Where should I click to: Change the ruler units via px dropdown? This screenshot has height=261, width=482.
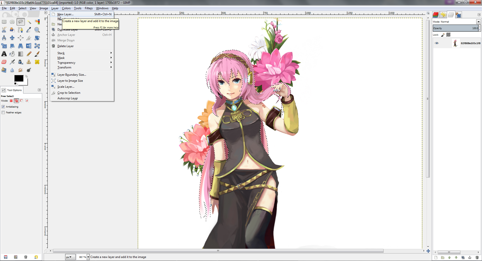click(x=70, y=257)
